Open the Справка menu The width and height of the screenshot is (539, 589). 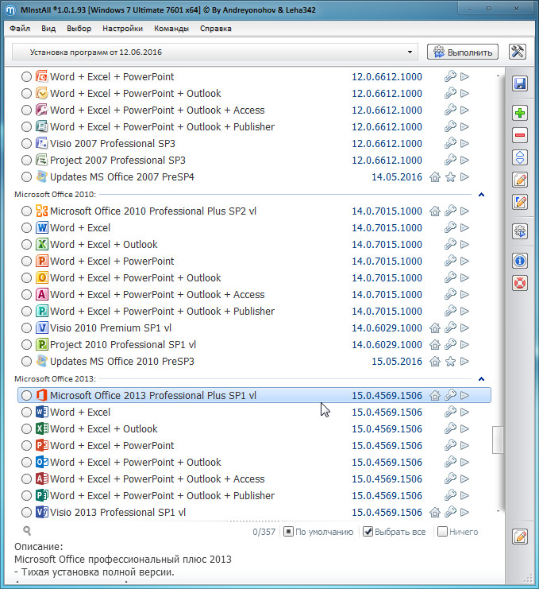[216, 28]
